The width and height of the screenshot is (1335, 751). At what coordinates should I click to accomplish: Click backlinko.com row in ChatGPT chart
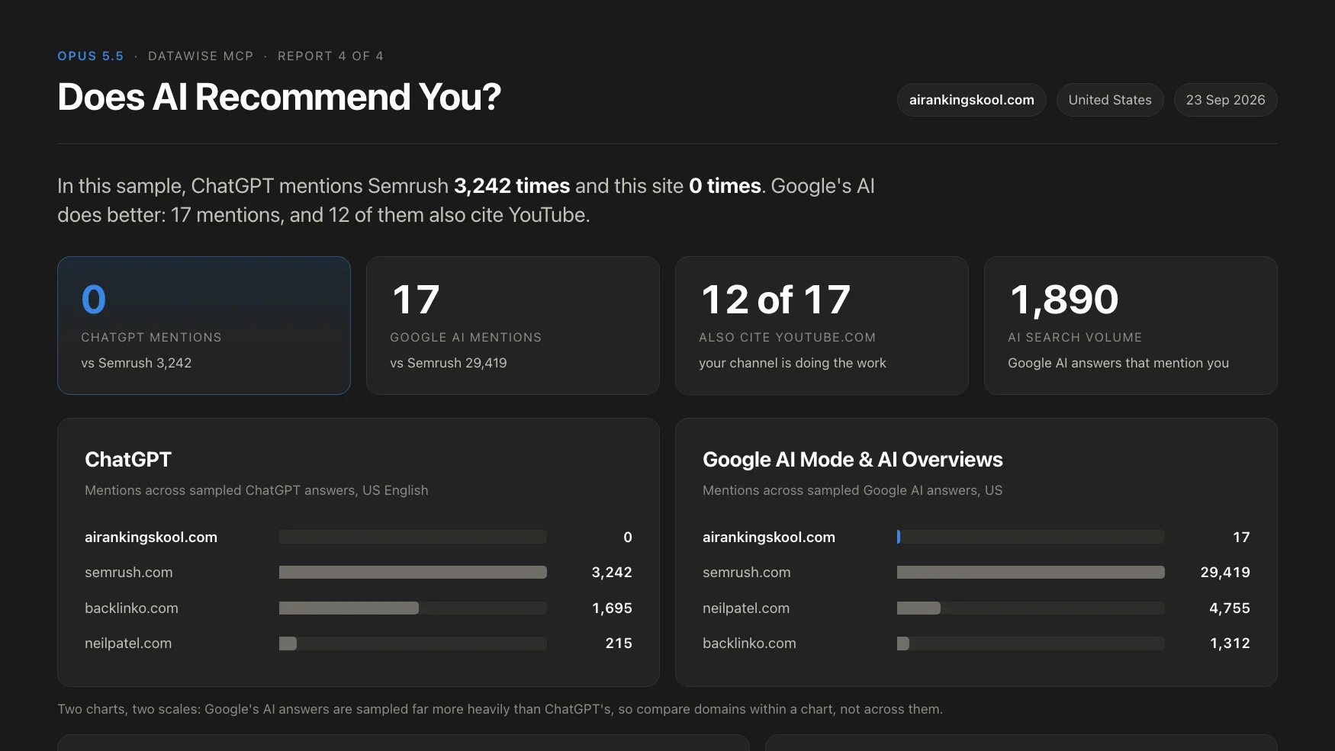click(x=359, y=608)
